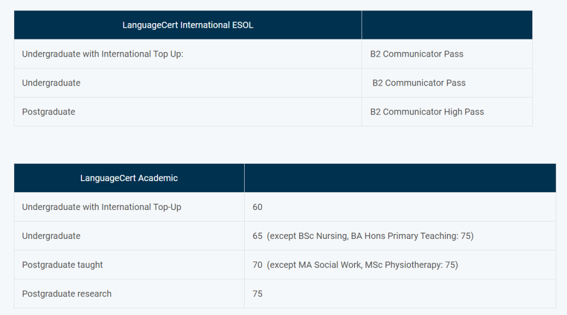The height and width of the screenshot is (315, 567).
Task: Select Undergraduate with International Top-Up Academic row
Action: 285,207
